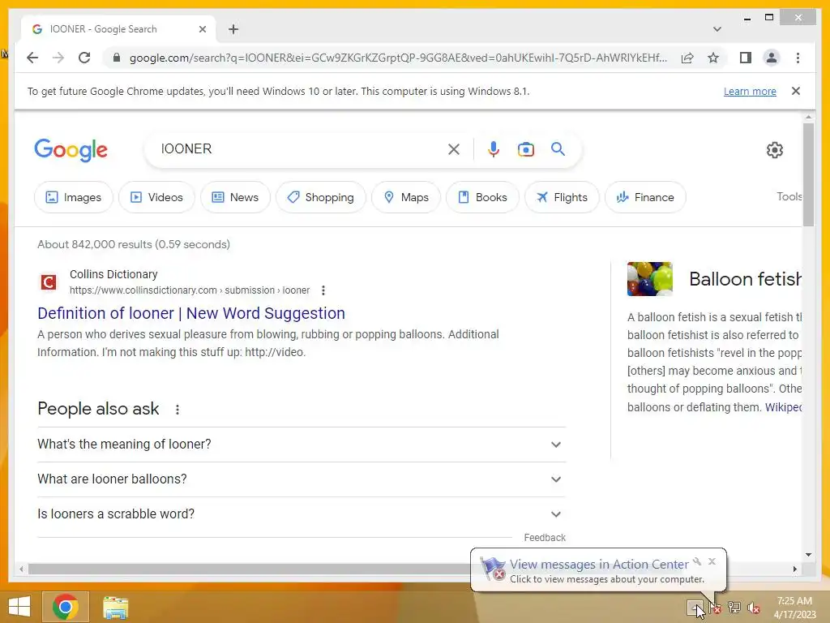Open Action Center notification options wrench

pos(697,561)
